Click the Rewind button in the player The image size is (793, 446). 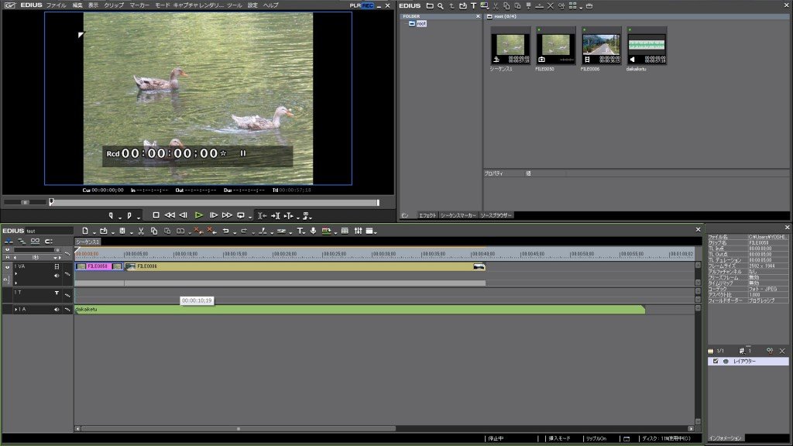170,215
